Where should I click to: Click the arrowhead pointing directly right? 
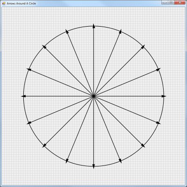(x=164, y=96)
